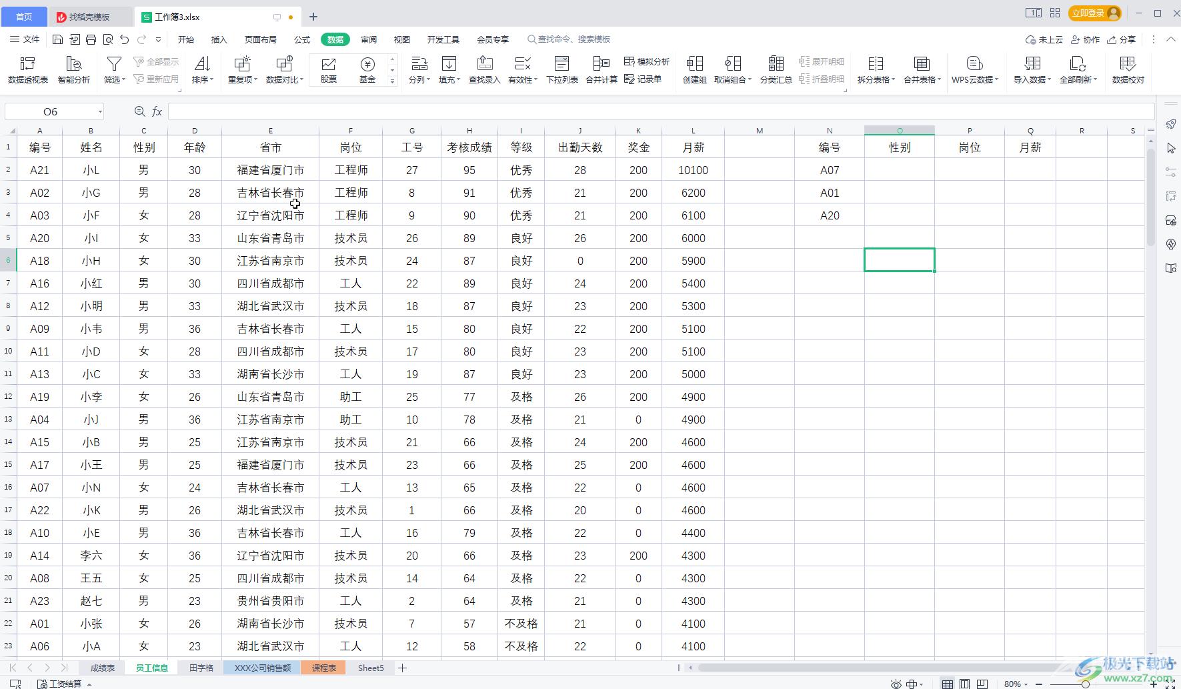Switch to page layout view in status bar
This screenshot has width=1181, height=689.
pos(964,684)
